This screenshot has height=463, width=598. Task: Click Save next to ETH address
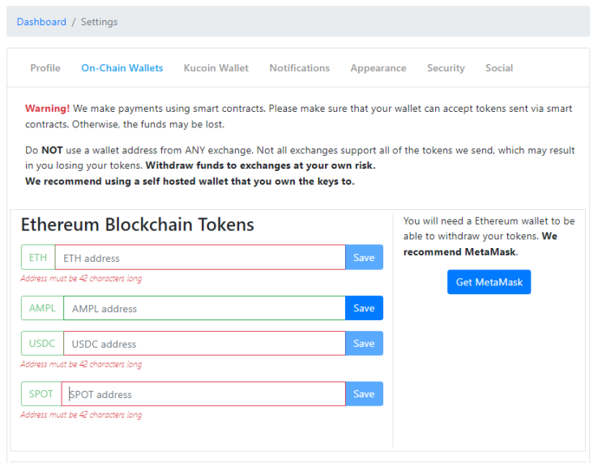(364, 257)
